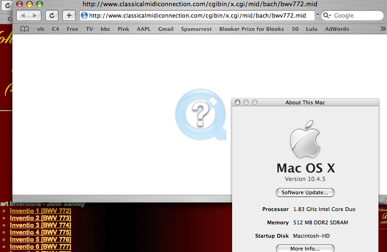Click the Mac OS X heading text
387x252 pixels.
(306, 168)
